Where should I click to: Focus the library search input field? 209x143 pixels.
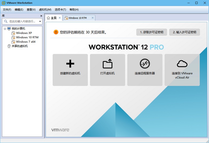22,21
